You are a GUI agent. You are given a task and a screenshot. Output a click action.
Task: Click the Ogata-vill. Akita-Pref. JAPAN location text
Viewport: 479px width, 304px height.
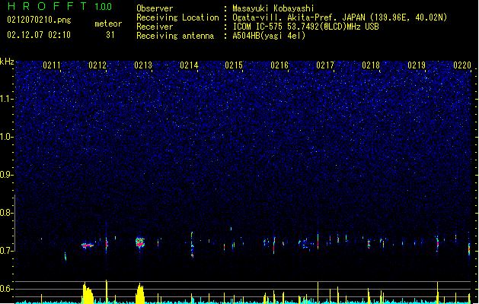click(x=340, y=17)
